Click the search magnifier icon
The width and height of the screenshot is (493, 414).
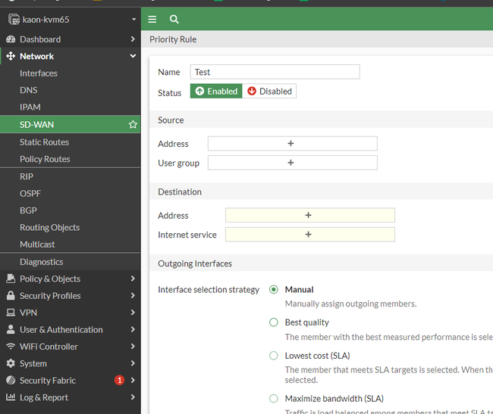pyautogui.click(x=174, y=19)
